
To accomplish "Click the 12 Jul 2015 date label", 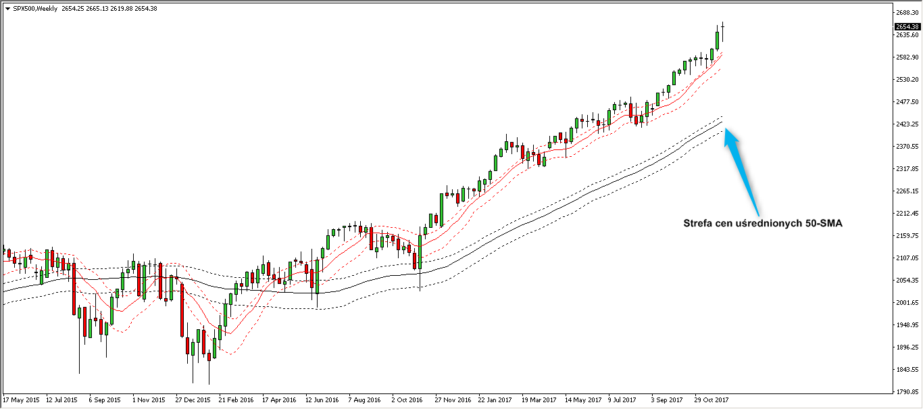I will 63,400.
